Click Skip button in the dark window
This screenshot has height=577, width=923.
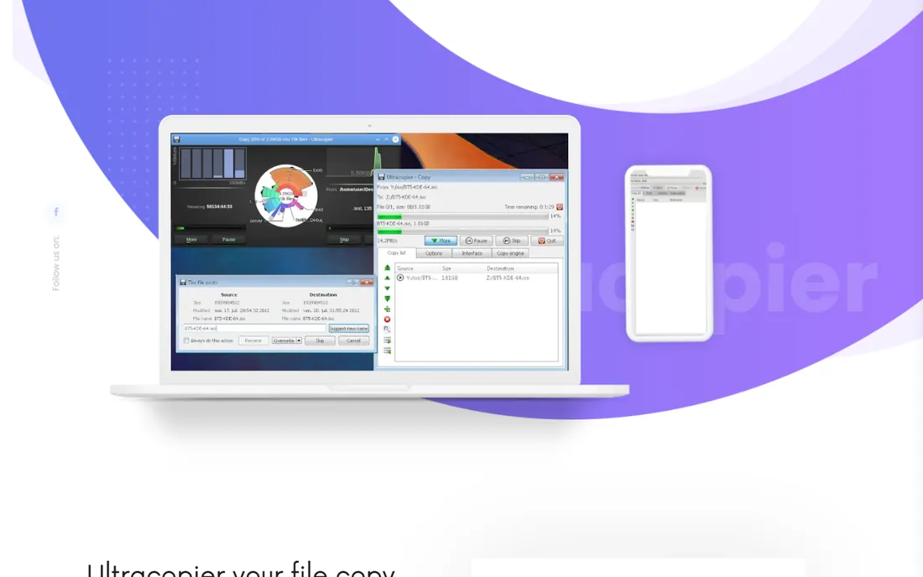coord(344,239)
